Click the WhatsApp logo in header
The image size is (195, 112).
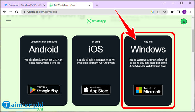(x=96, y=21)
